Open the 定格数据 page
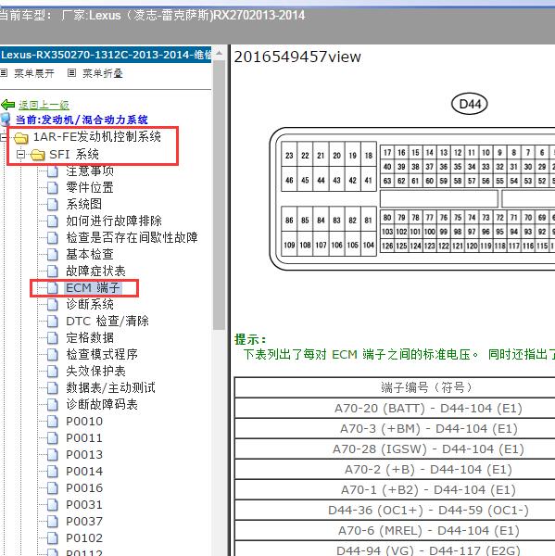Screen dimensions: 555x556 point(90,337)
